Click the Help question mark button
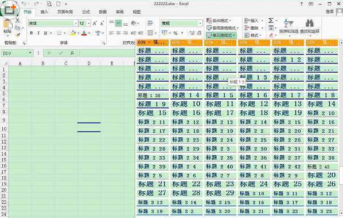The height and width of the screenshot is (218, 343). pyautogui.click(x=302, y=3)
